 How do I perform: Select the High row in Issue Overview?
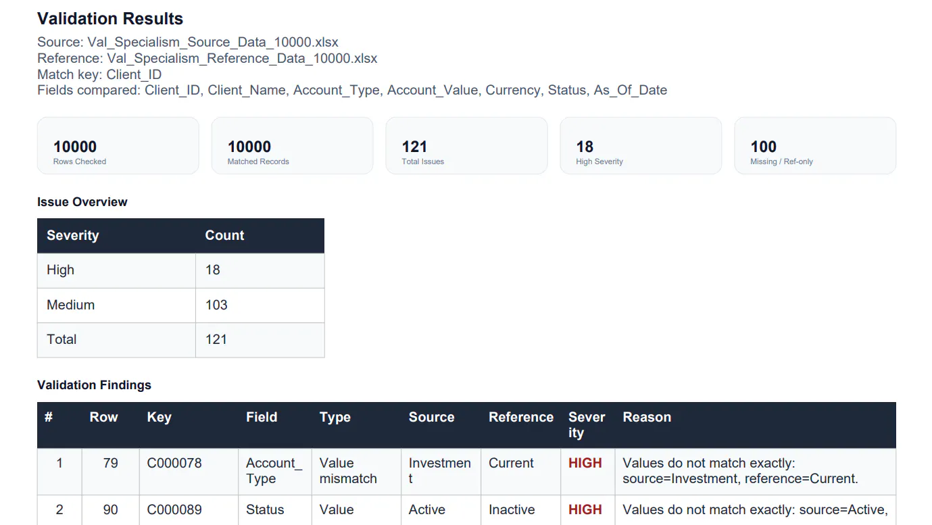pos(180,270)
